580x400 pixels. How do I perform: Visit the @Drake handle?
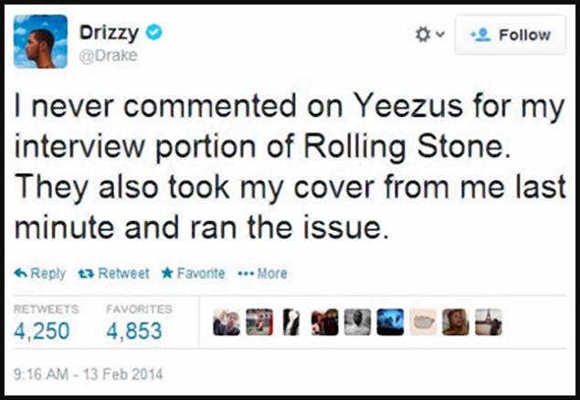click(x=110, y=56)
